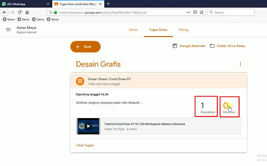Click the Dasar-Dasar Corel Draw X7 assignment header
This screenshot has height=166, width=267.
(159, 81)
